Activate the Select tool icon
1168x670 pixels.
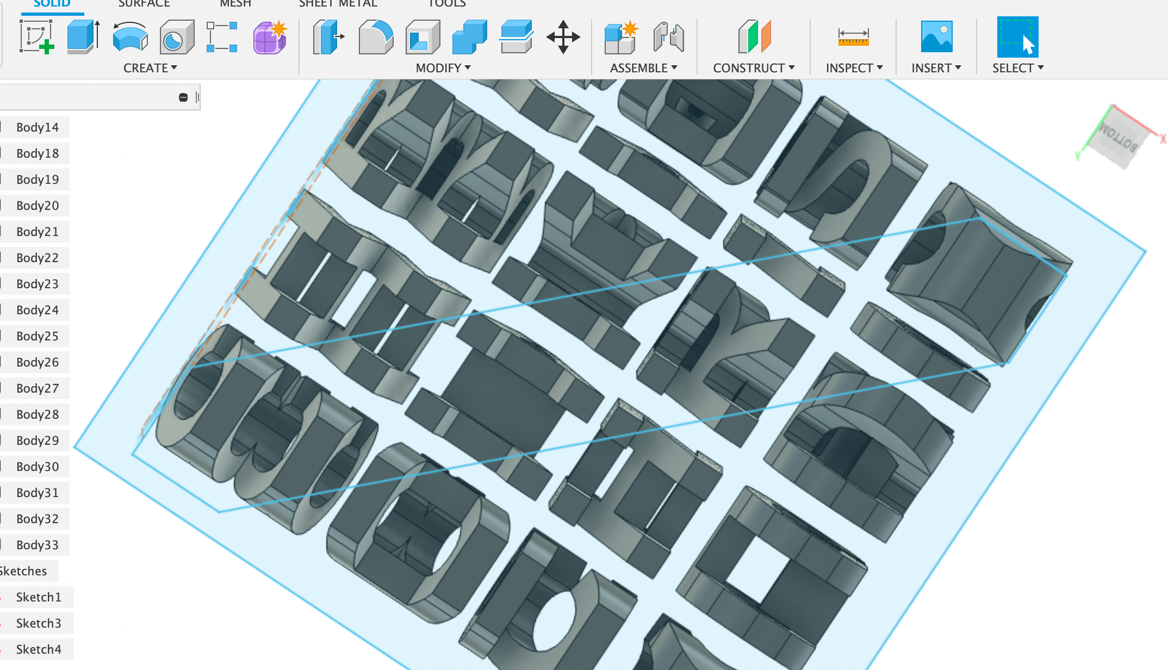(1017, 37)
